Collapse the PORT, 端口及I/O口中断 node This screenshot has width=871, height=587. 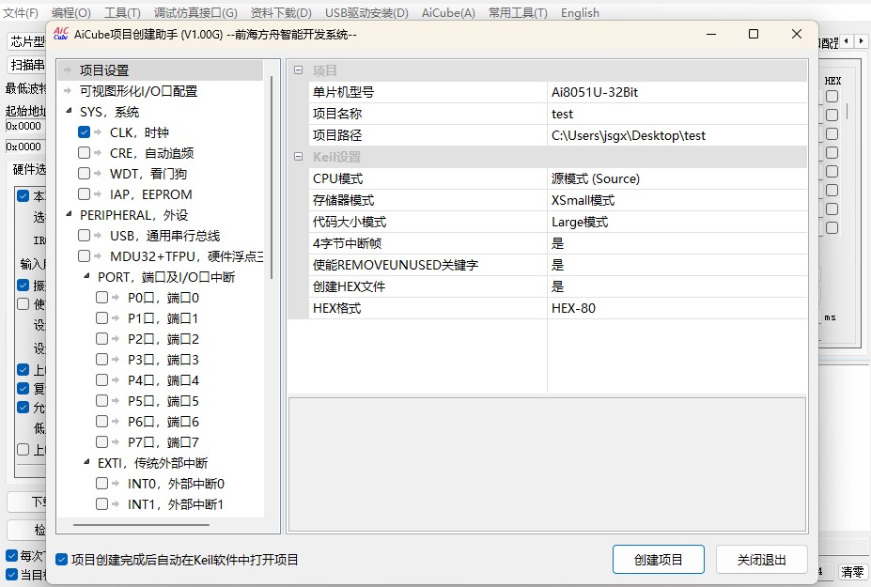(86, 276)
